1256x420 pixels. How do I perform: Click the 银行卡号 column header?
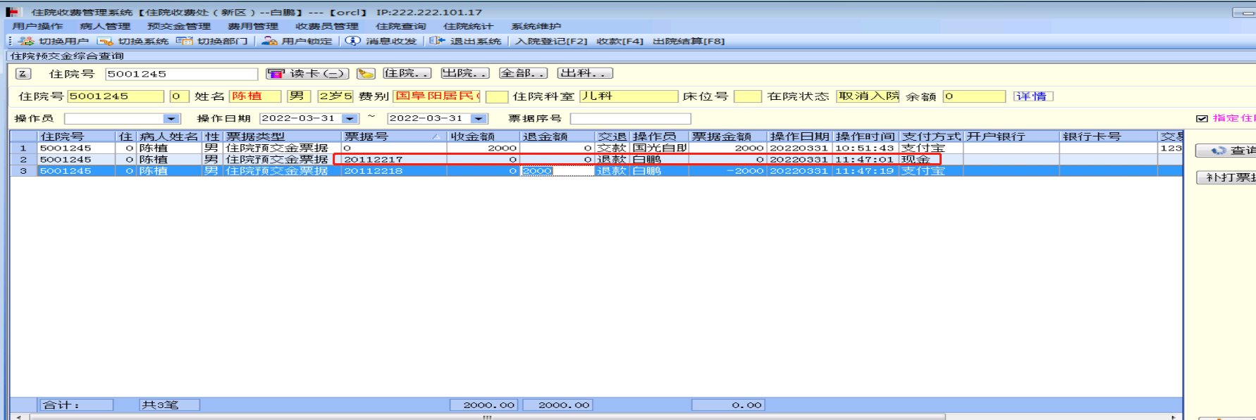(x=1108, y=136)
